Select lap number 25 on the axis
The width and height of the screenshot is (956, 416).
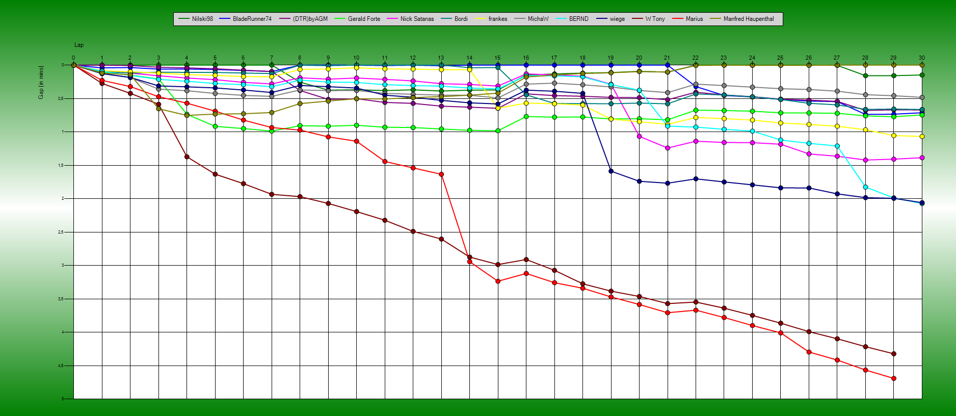coord(780,58)
